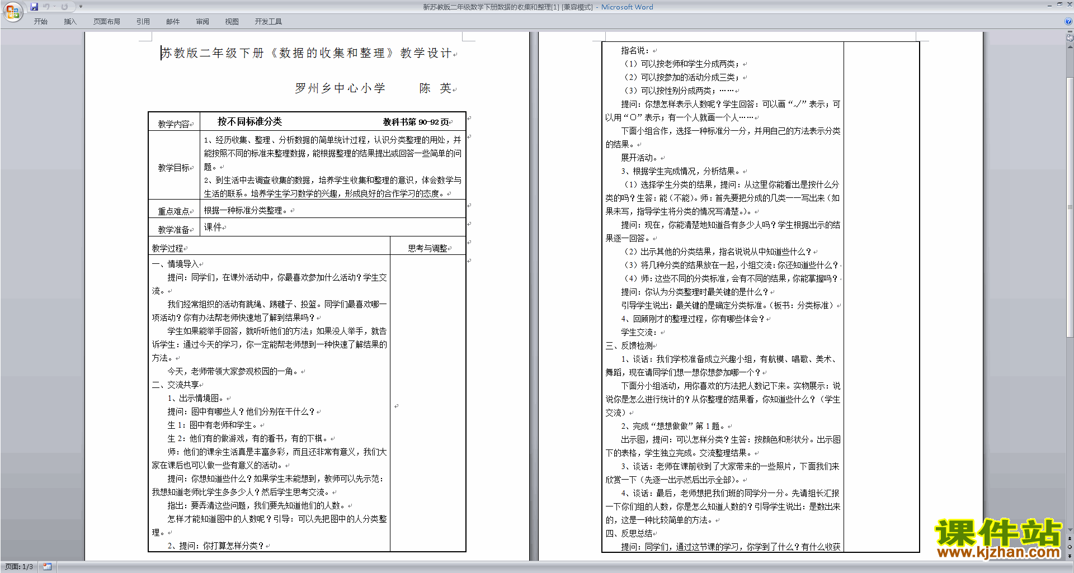
Task: Switch to the 引用 tab
Action: click(x=143, y=21)
